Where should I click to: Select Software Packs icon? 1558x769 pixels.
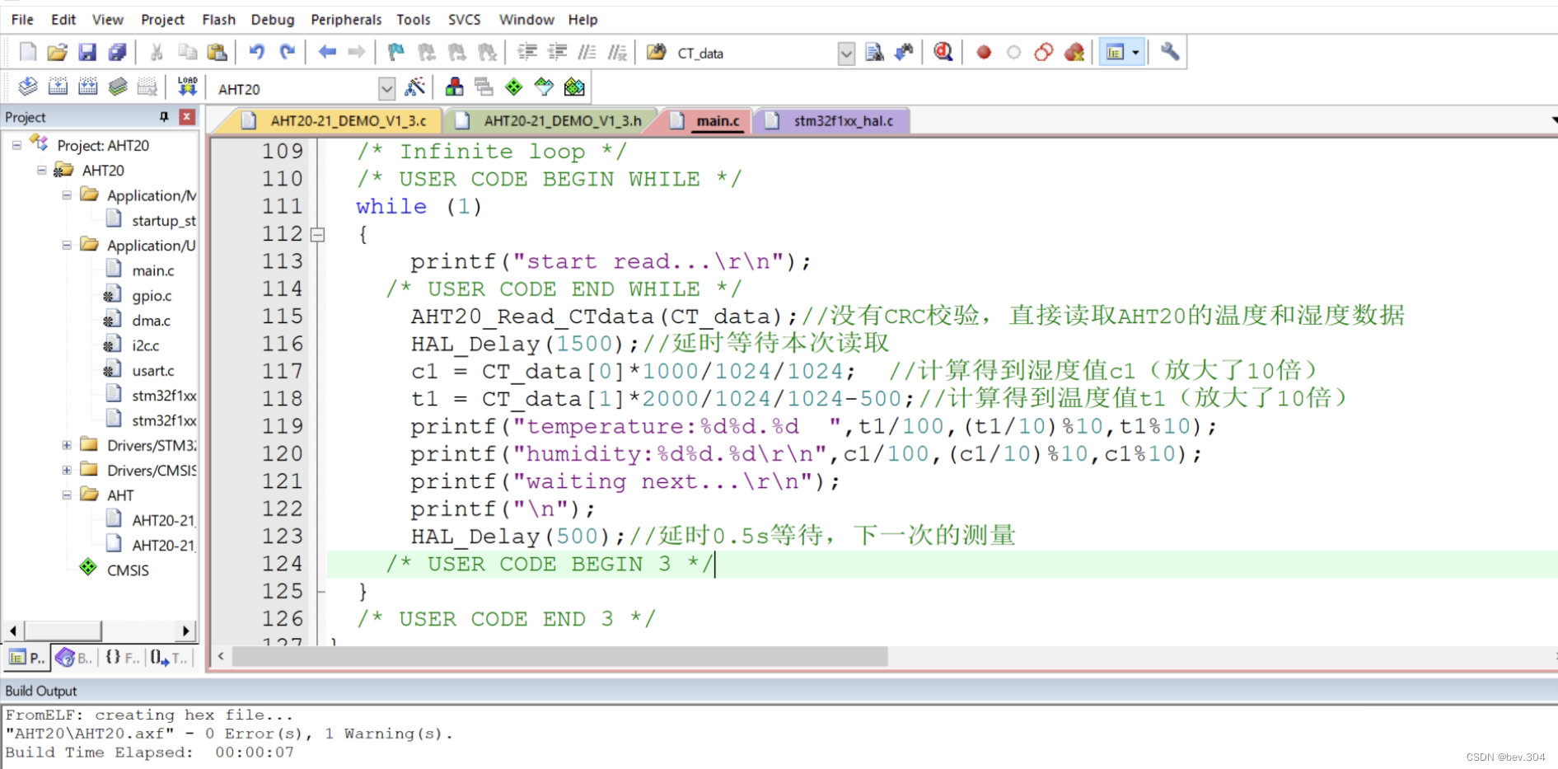point(544,87)
